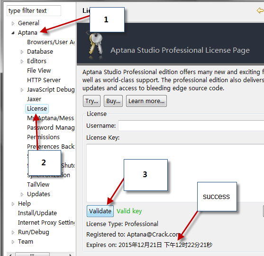Select the License preferences item
The height and width of the screenshot is (256, 264).
point(37,108)
